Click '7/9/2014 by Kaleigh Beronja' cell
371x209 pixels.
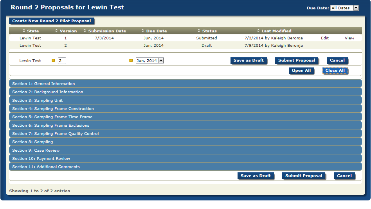[274, 46]
